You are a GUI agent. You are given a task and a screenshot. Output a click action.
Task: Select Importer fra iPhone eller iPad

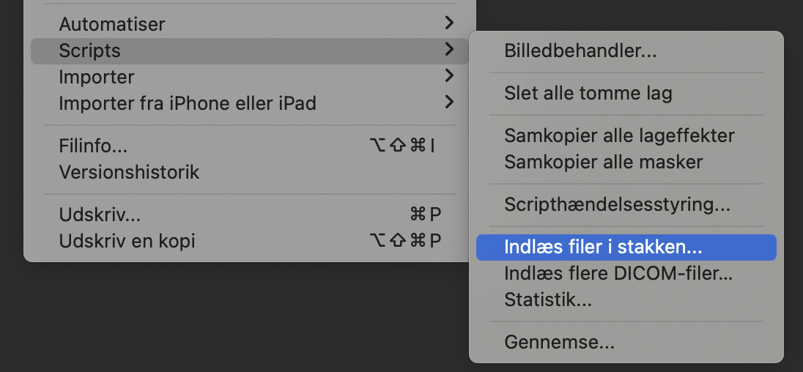[188, 103]
